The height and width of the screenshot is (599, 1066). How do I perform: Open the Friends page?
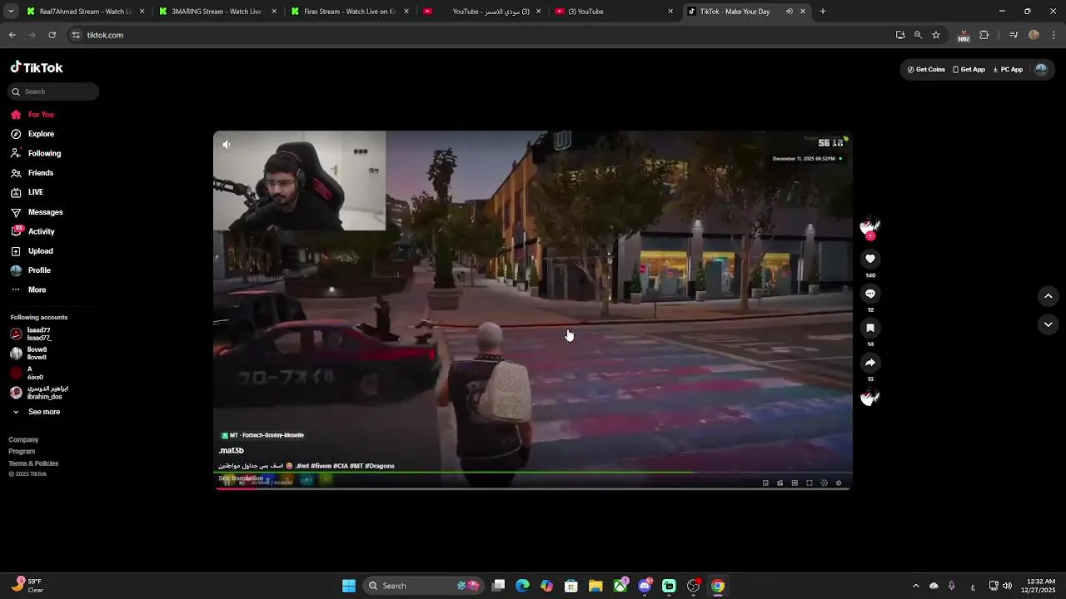(x=32, y=173)
